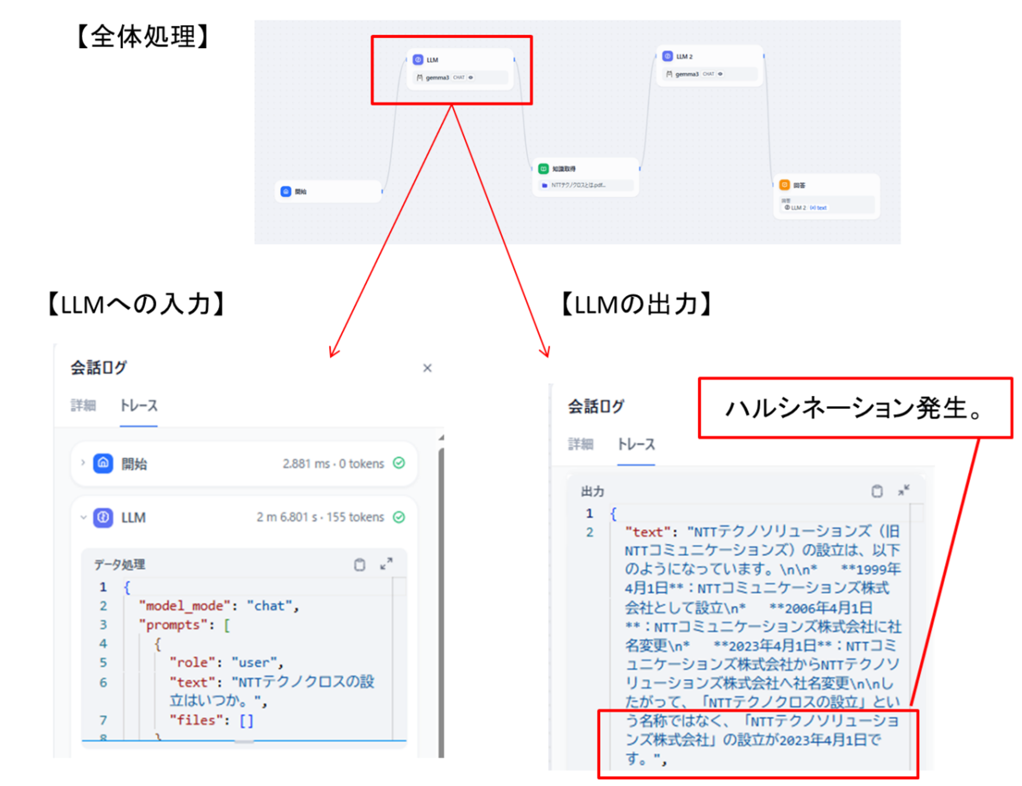1022x786 pixels.
Task: Expand the データ処理 code block to fullscreen
Action: (386, 564)
